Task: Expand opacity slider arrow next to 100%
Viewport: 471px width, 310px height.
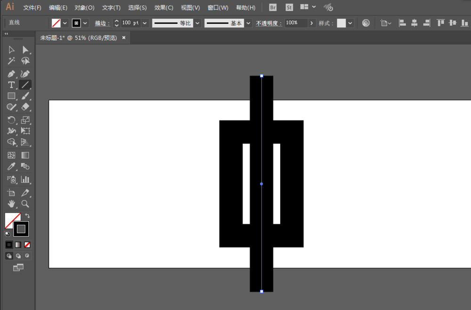Action: (311, 23)
